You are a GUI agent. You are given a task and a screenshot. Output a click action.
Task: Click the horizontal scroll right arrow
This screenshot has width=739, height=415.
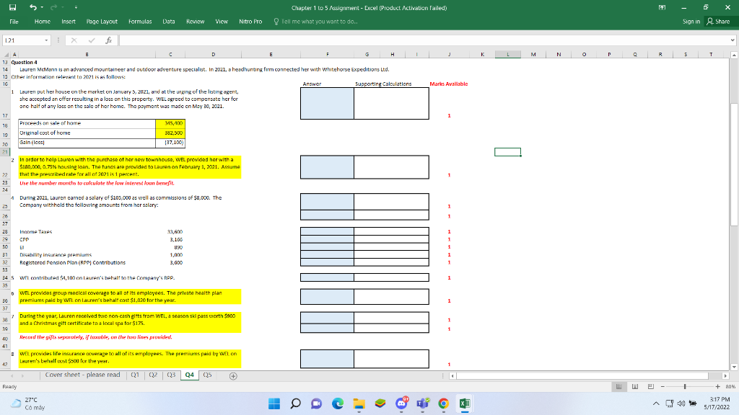pyautogui.click(x=725, y=375)
